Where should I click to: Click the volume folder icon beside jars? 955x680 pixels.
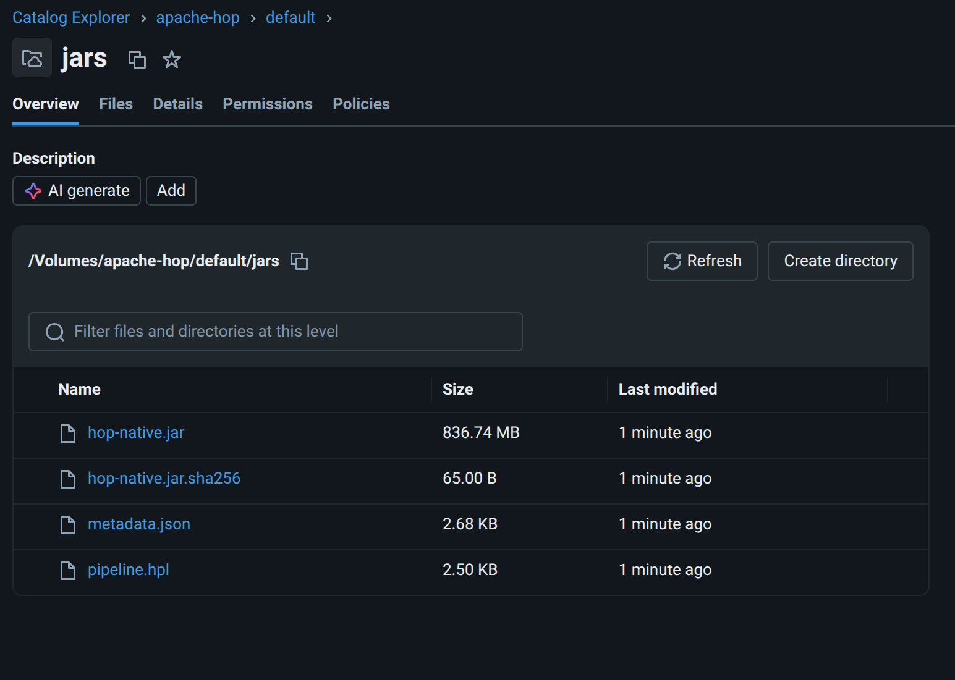coord(32,58)
